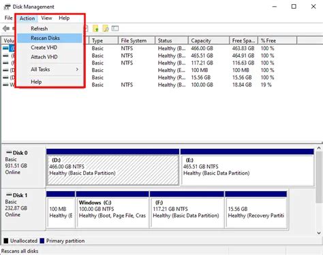The image size is (323, 255).
Task: Click the 19 % free cell
Action: [x=266, y=85]
